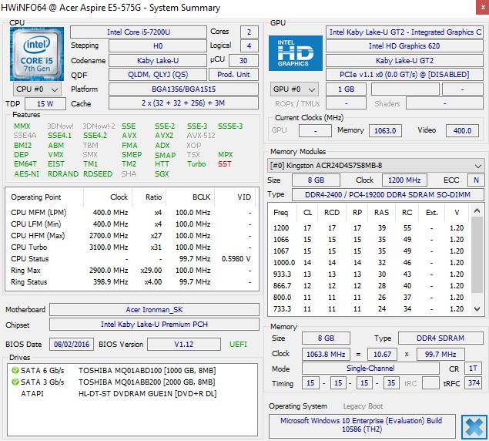Click the Intel Core i5-7200U name field
The image size is (489, 441).
pos(139,32)
